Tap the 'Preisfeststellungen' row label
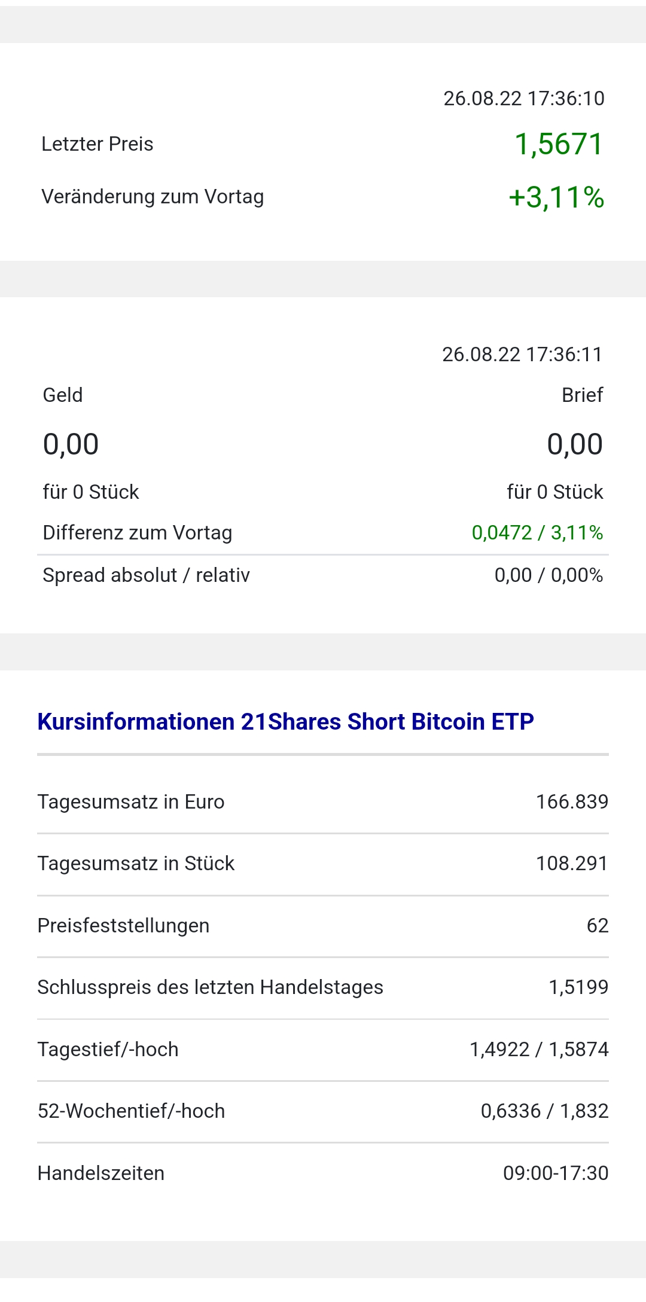Screen dimensions: 646x1302 (x=123, y=926)
